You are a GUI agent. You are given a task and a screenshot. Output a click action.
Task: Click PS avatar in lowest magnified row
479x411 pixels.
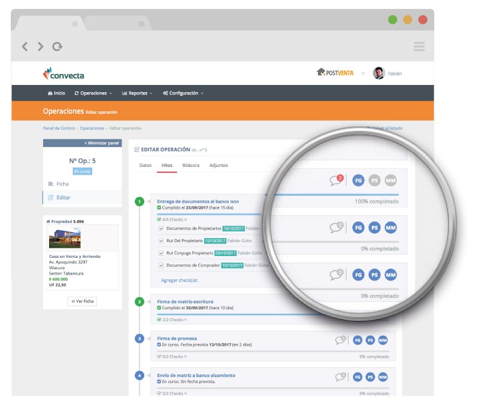[x=375, y=275]
